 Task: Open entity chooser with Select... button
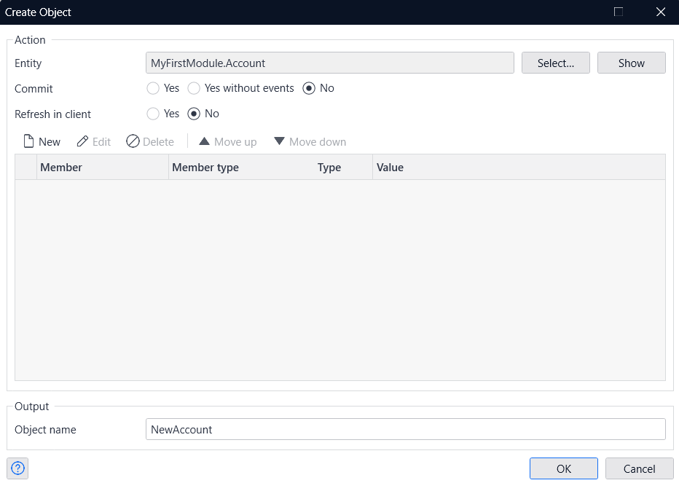[x=555, y=63]
